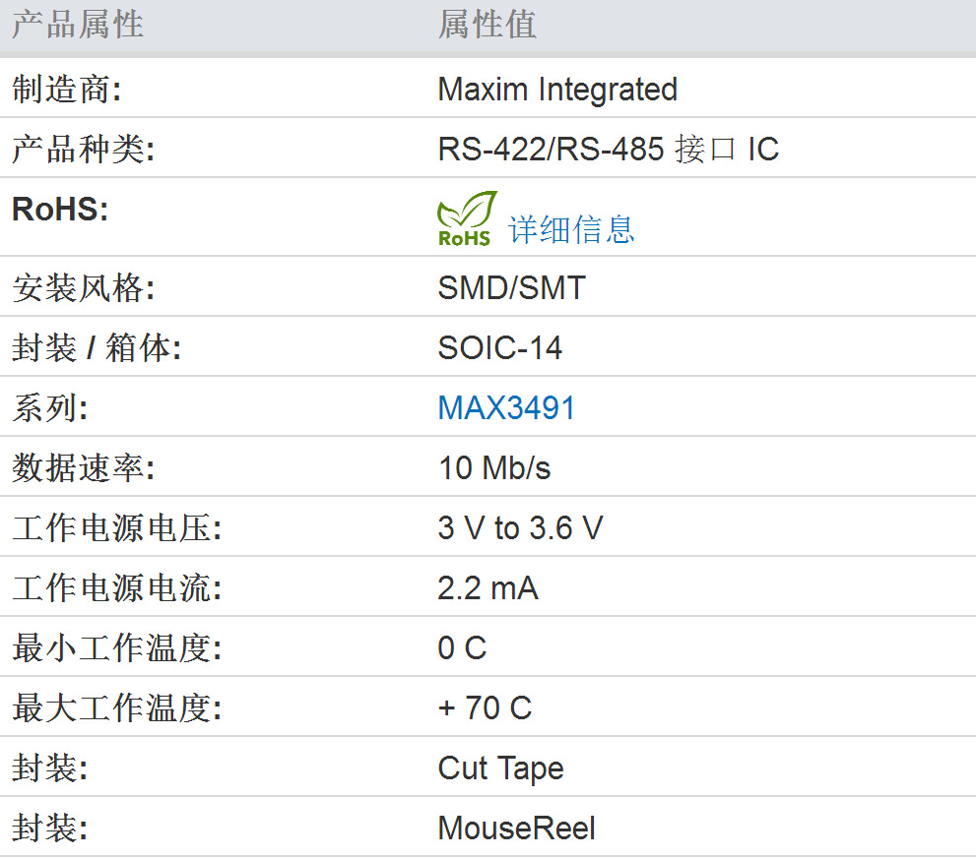
Task: Click the MouseReel packaging value
Action: 516,828
